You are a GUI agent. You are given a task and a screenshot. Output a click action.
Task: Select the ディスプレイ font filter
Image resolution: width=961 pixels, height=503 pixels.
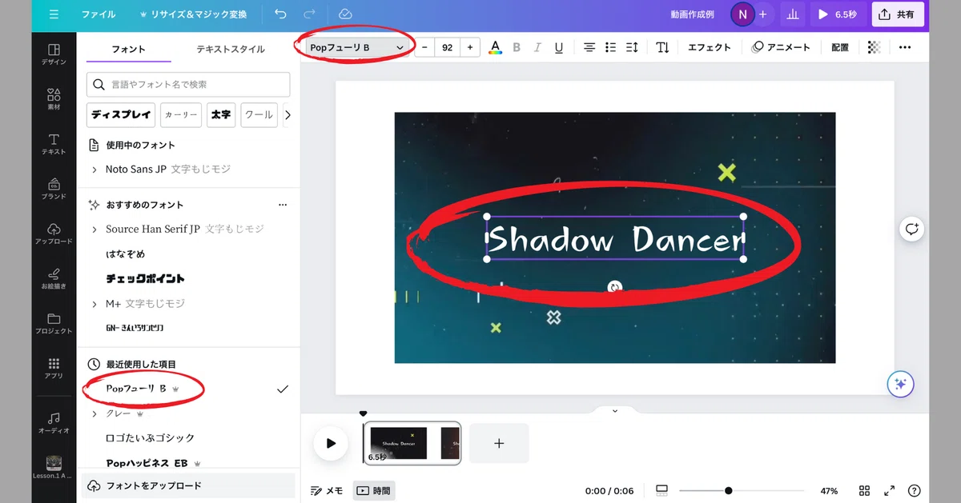click(121, 115)
